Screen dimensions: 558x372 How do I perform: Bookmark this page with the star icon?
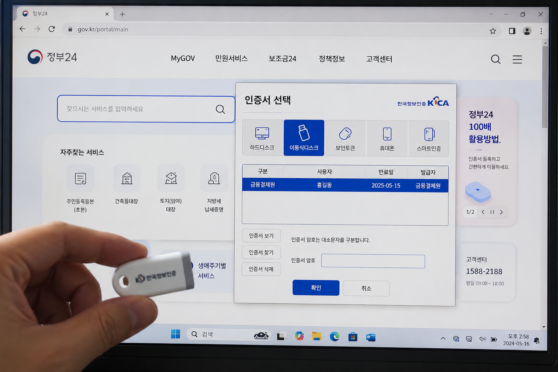[493, 31]
